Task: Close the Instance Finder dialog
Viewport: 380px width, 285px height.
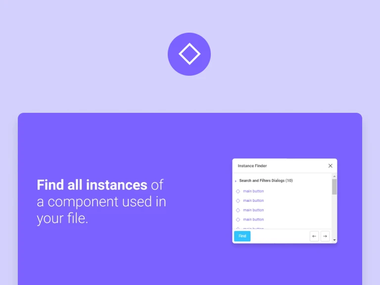Action: [x=331, y=166]
